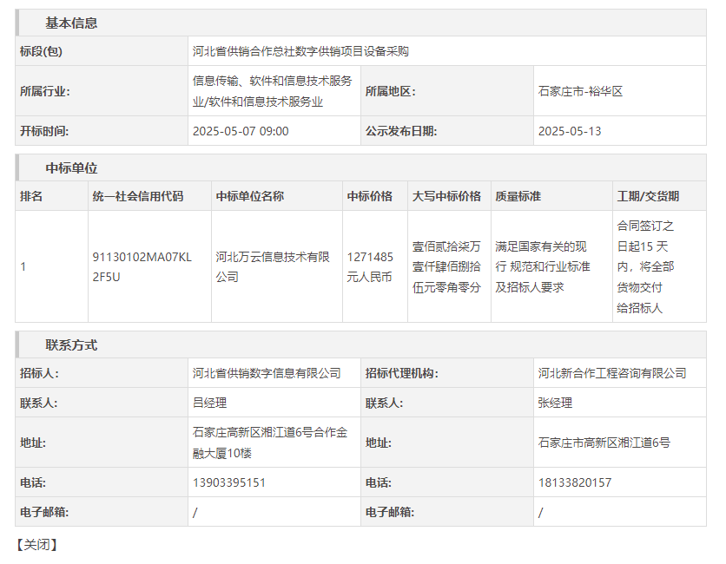This screenshot has height=564, width=726.
Task: Select capitalized price 壹佰贰拾柒万壹仟肆佰捌拾伍元
Action: (x=446, y=266)
